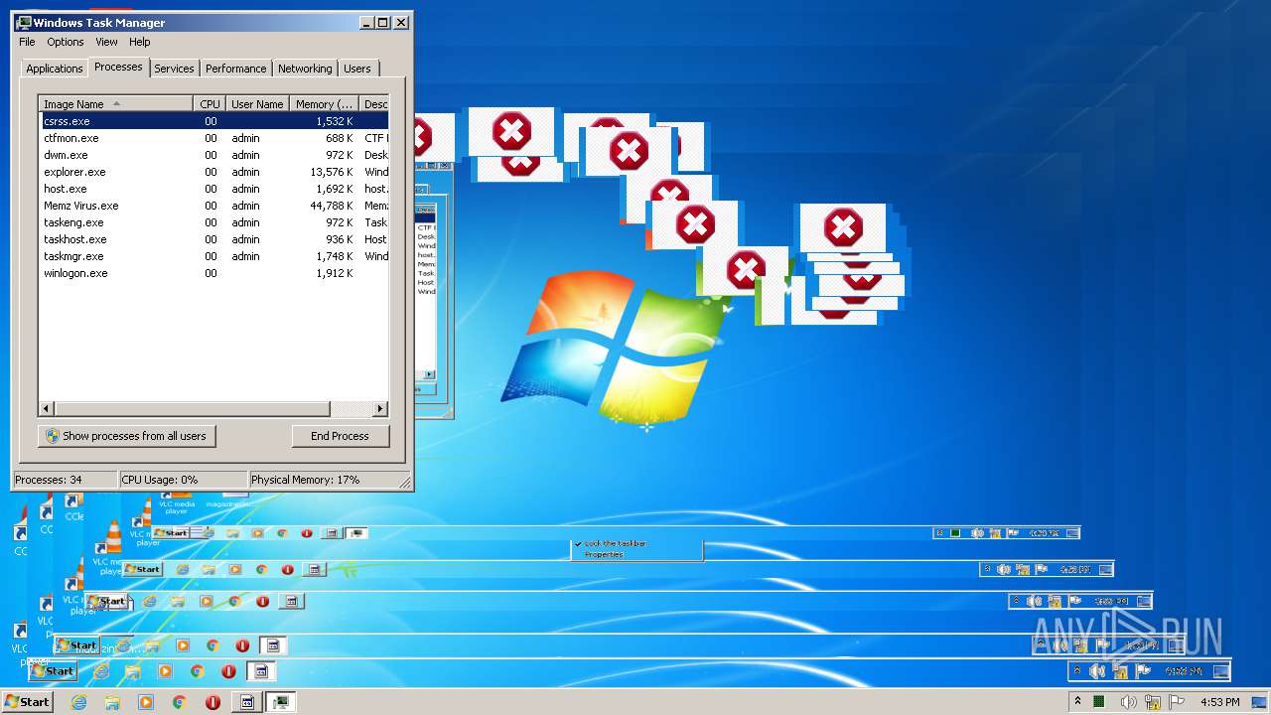1271x715 pixels.
Task: Click admin user in dwm.exe row
Action: click(245, 155)
